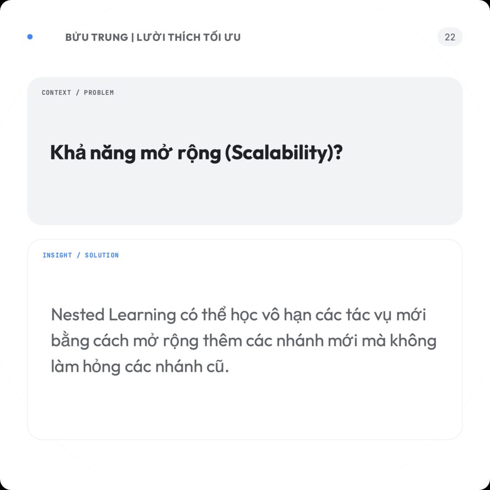
Task: Select the "BỬU TRUNG" header text
Action: pyautogui.click(x=96, y=37)
